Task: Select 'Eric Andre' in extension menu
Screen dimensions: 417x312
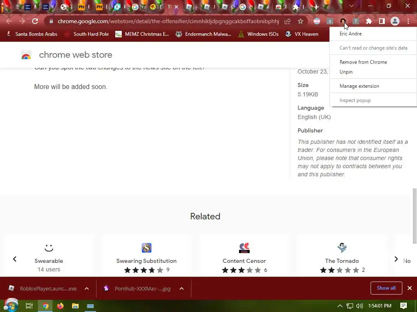Action: click(373, 34)
